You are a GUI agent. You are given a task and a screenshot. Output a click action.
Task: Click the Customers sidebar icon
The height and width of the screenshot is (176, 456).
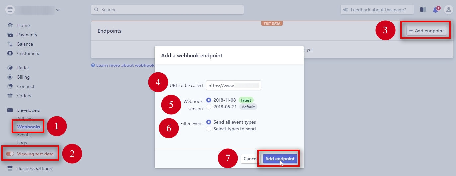(10, 53)
